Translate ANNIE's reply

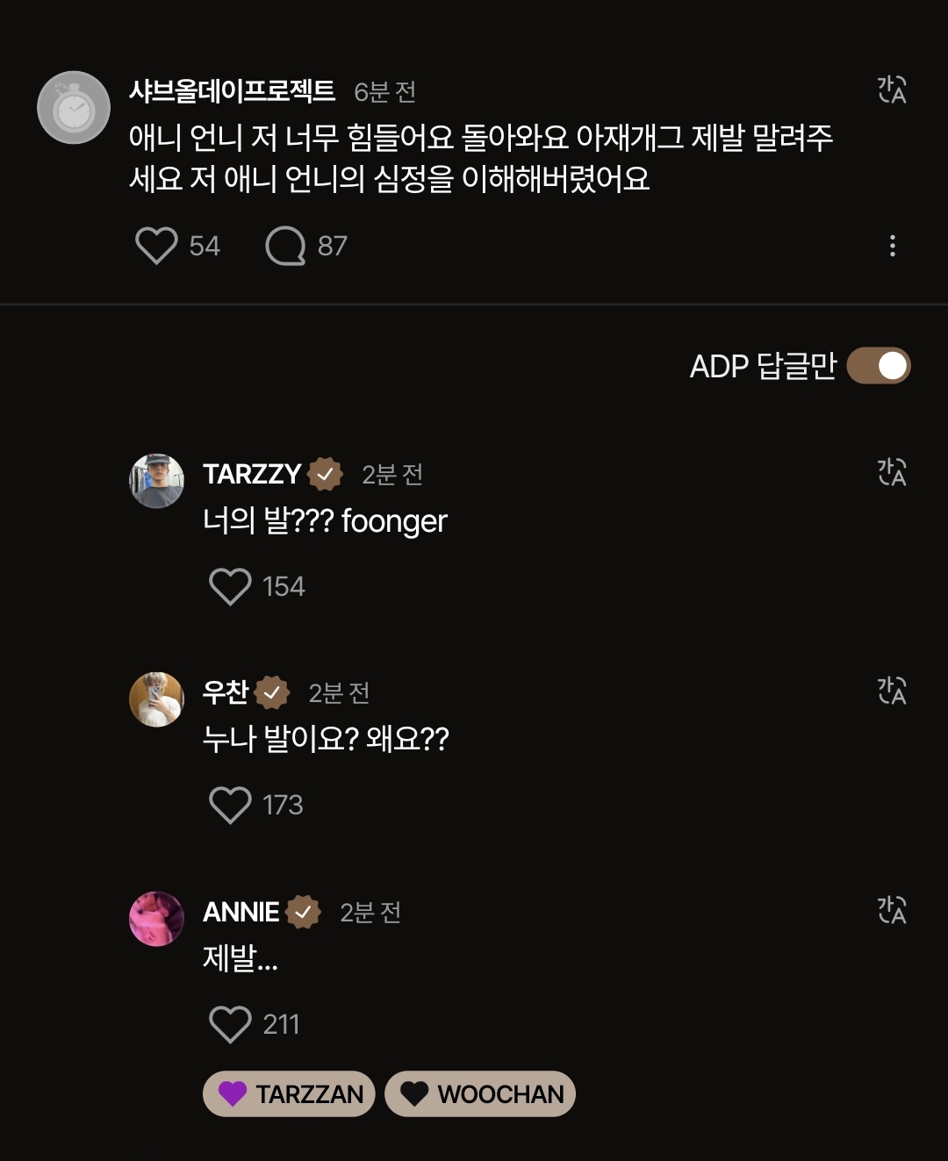pyautogui.click(x=892, y=910)
